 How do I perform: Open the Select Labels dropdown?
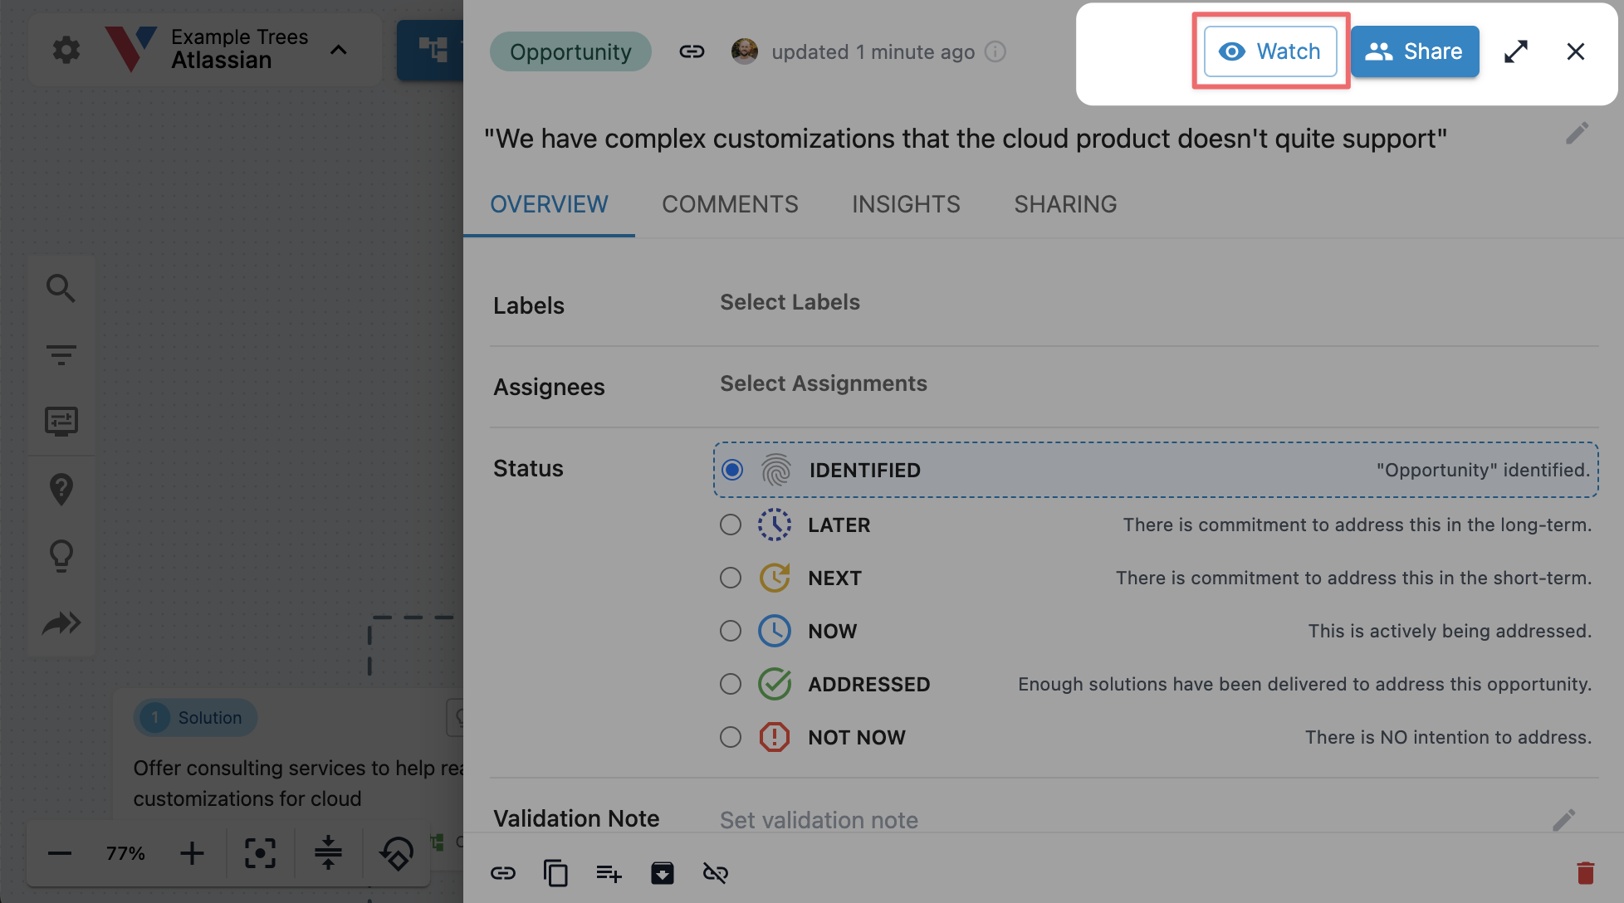tap(790, 302)
